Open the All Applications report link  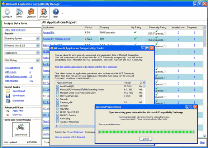[x=13, y=68]
